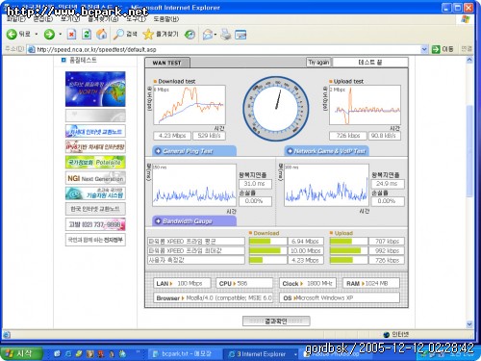The height and width of the screenshot is (361, 481).
Task: Open the Help menu
Action: pos(166,19)
